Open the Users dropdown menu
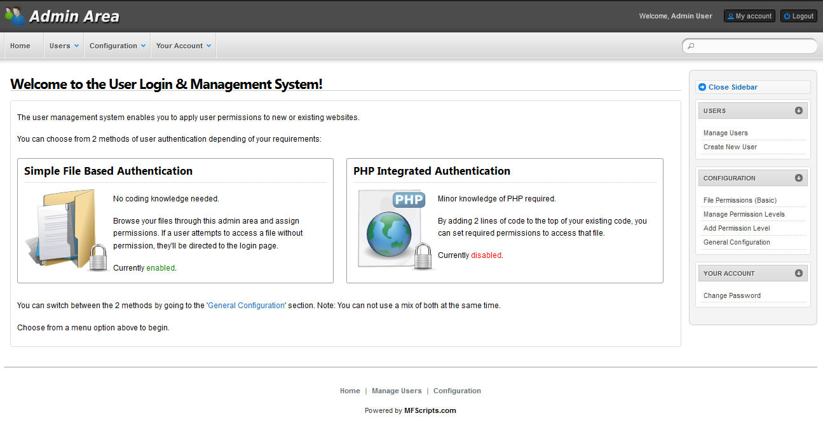 64,46
